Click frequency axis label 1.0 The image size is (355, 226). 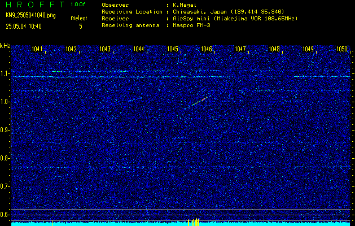coord(4,102)
